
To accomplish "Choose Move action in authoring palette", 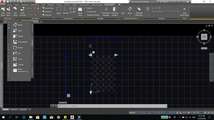I will 18,25.
